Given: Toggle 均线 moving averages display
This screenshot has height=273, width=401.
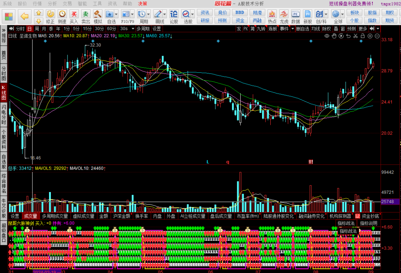Looking at the screenshot, I should coord(316,29).
